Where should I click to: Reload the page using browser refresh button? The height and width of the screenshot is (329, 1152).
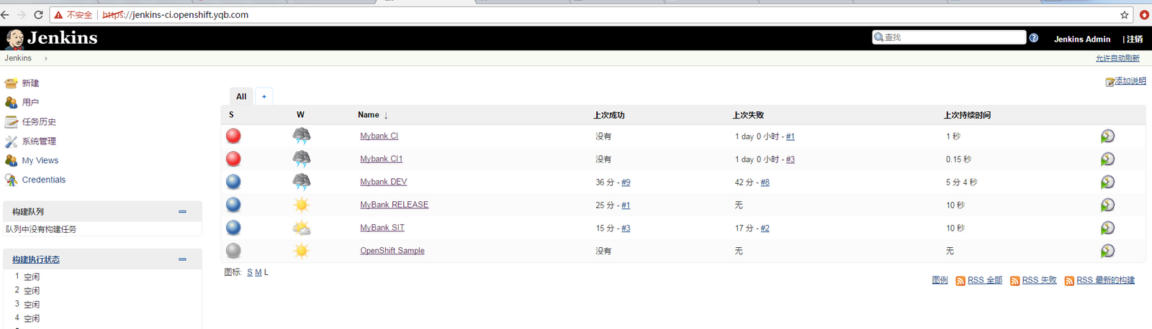[x=38, y=14]
